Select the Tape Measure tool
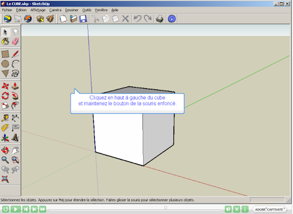This screenshot has width=293, height=214. [5, 118]
